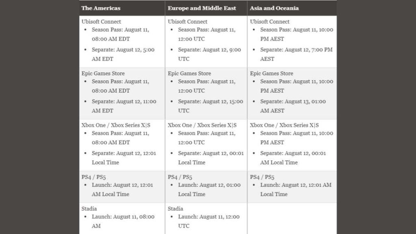This screenshot has height=234, width=416.
Task: Click 'Stadia' label in Europe column
Action: (x=175, y=208)
